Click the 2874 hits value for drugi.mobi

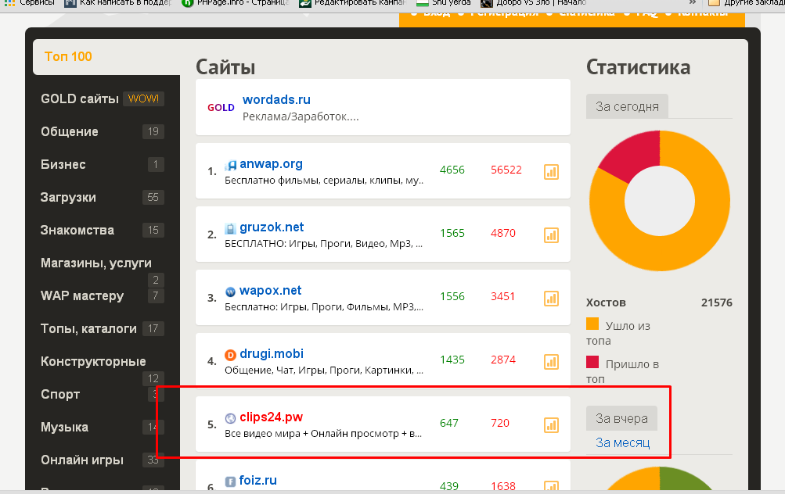(503, 360)
